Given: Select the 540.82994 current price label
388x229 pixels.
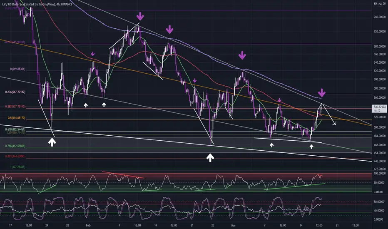Looking at the screenshot, I should tap(379, 107).
